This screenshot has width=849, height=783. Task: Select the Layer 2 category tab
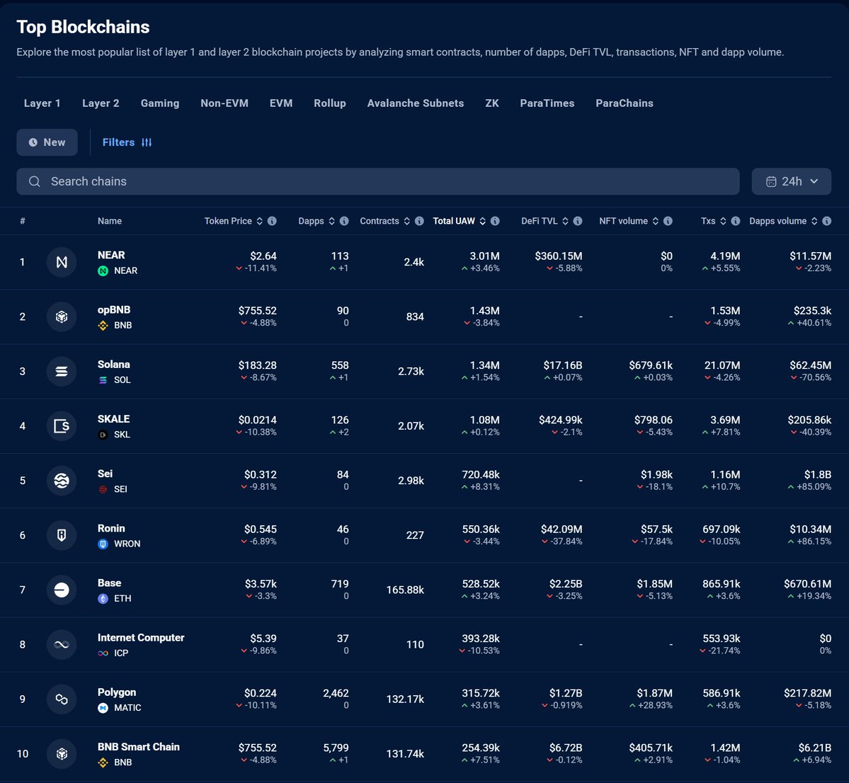(101, 103)
